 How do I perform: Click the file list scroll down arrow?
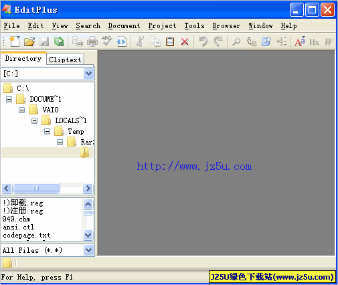88,235
